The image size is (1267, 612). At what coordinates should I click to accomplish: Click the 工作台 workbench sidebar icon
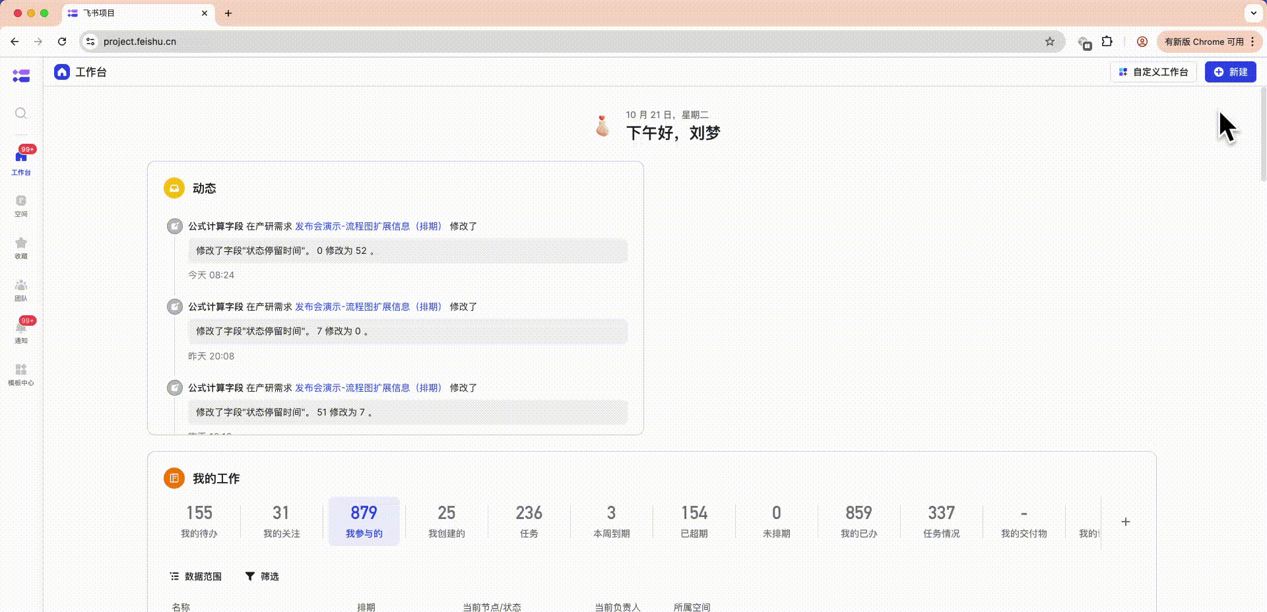(x=20, y=158)
